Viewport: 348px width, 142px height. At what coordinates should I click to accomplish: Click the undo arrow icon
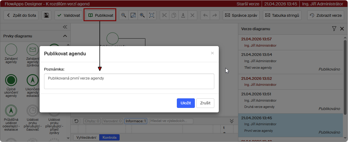[x=205, y=15]
